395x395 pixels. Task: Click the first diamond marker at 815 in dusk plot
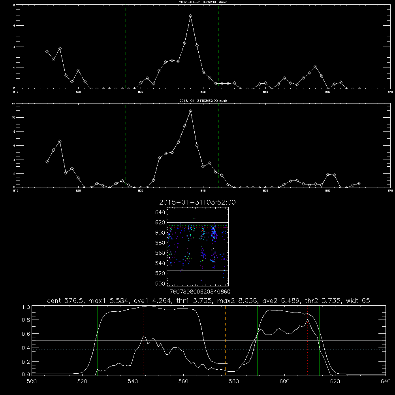[47, 162]
